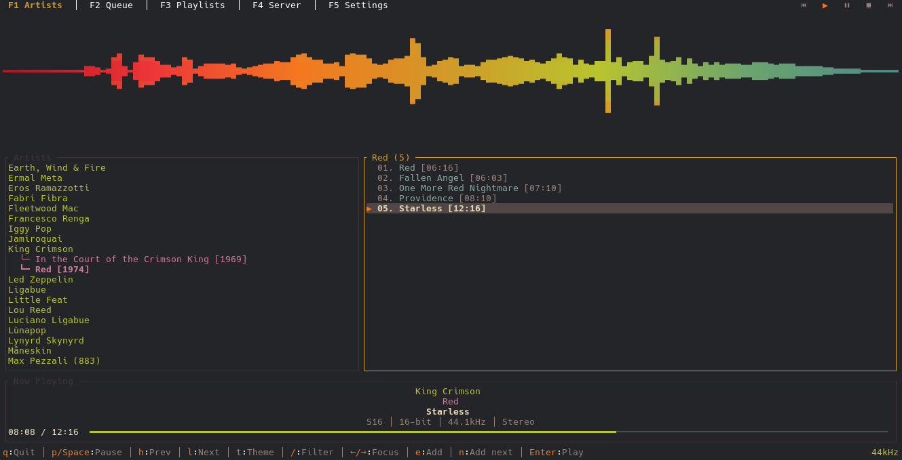Click the 16-bit depth label
The height and width of the screenshot is (460, 902).
tap(415, 422)
